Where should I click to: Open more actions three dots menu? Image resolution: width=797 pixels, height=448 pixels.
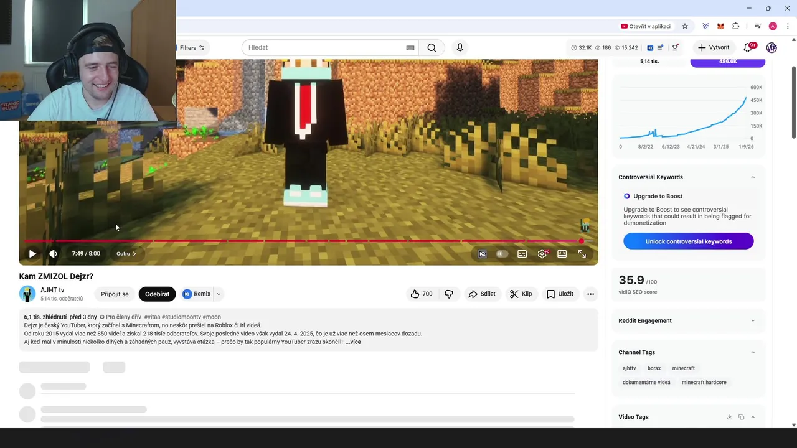point(590,294)
